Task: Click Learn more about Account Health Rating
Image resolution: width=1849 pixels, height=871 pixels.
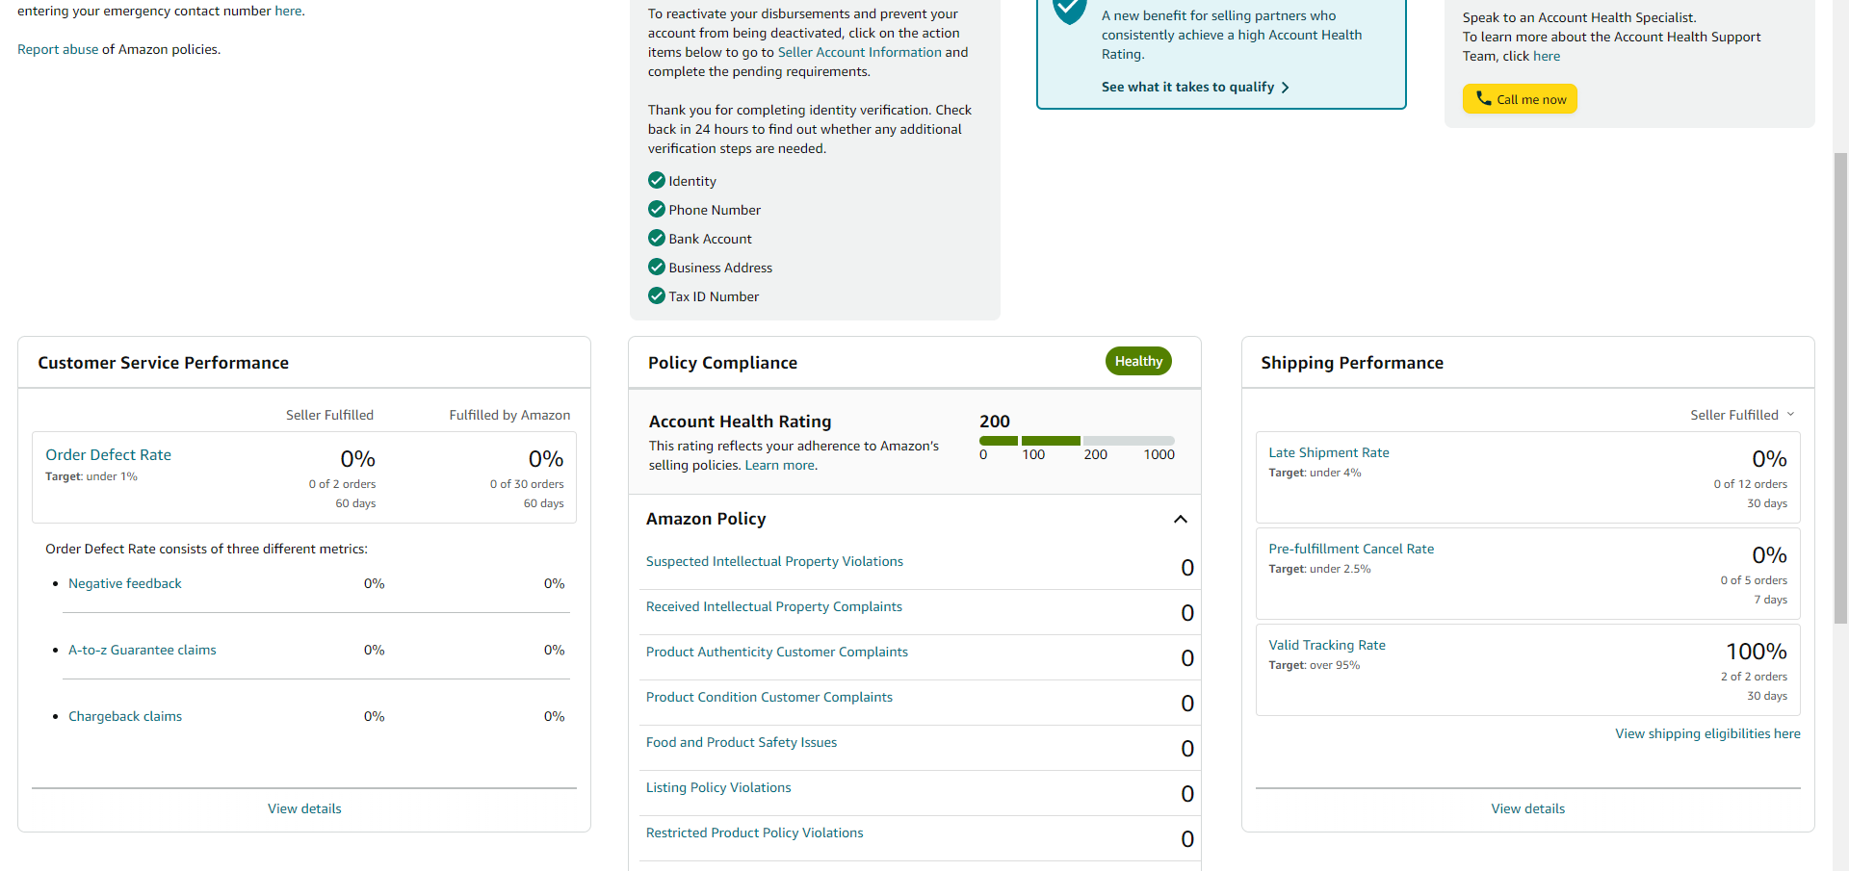Action: pos(780,465)
